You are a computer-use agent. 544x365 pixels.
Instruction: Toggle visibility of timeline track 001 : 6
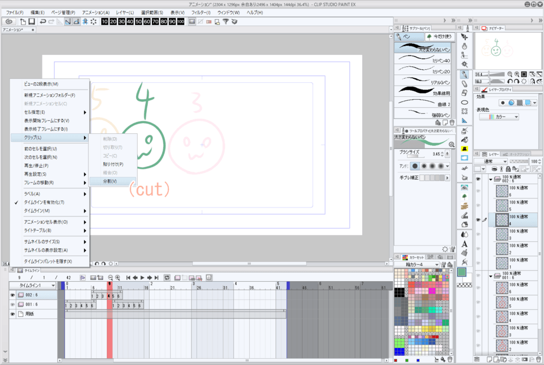pyautogui.click(x=12, y=304)
